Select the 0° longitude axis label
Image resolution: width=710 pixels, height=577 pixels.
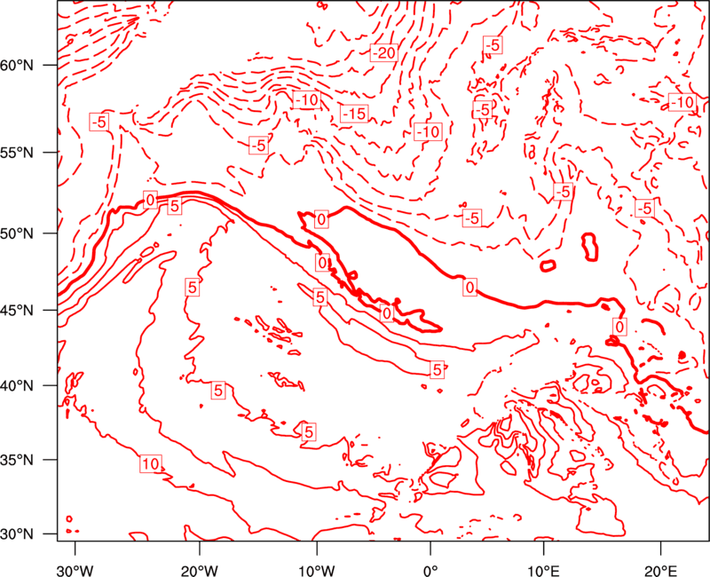pyautogui.click(x=430, y=570)
